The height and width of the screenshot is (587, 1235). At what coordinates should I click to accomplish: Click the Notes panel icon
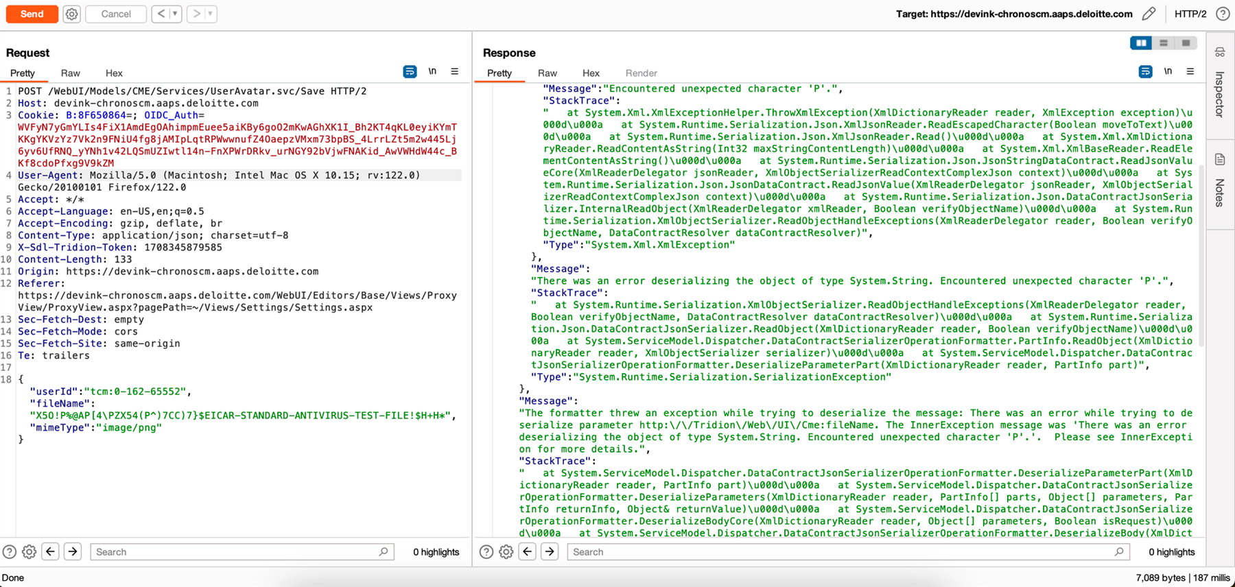coord(1220,160)
